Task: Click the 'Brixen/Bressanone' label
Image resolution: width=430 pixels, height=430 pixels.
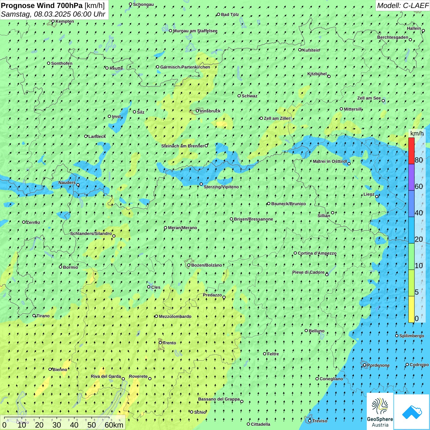Action: point(253,219)
